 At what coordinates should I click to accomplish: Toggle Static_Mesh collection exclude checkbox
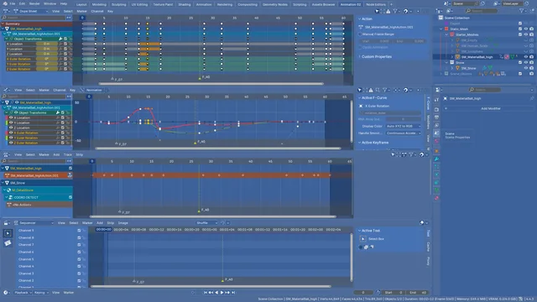[x=520, y=29]
